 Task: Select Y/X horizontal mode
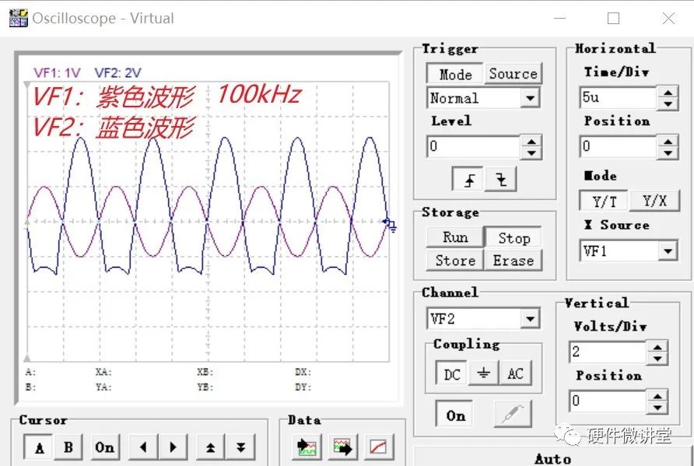click(654, 201)
